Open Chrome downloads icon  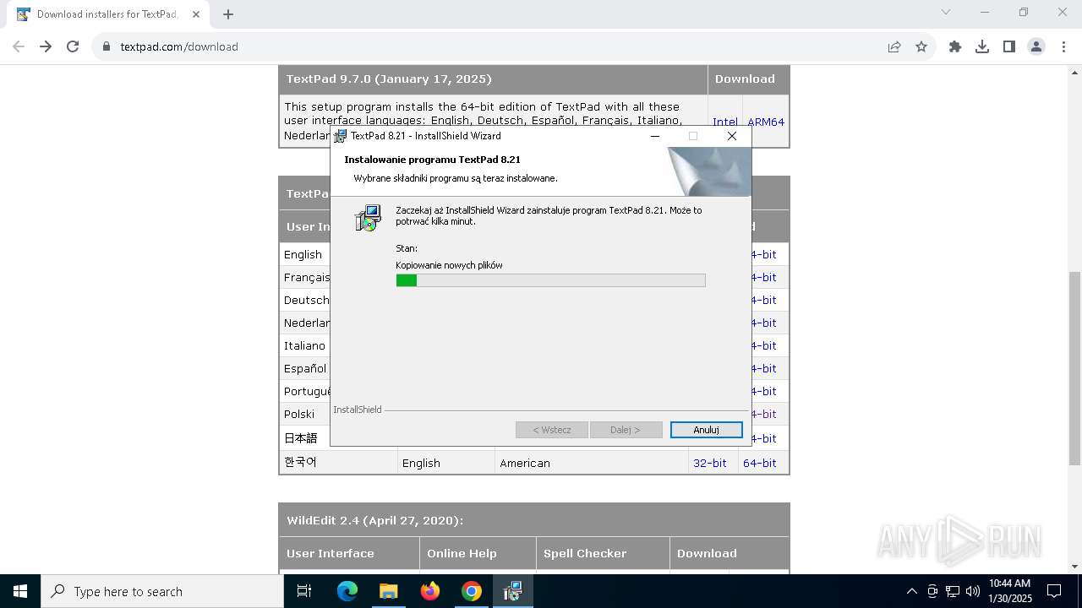982,46
